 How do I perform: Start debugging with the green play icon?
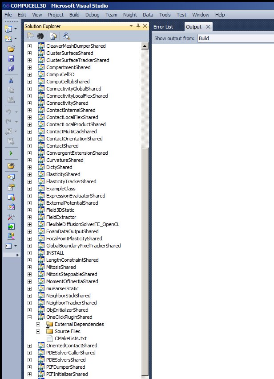click(11, 153)
